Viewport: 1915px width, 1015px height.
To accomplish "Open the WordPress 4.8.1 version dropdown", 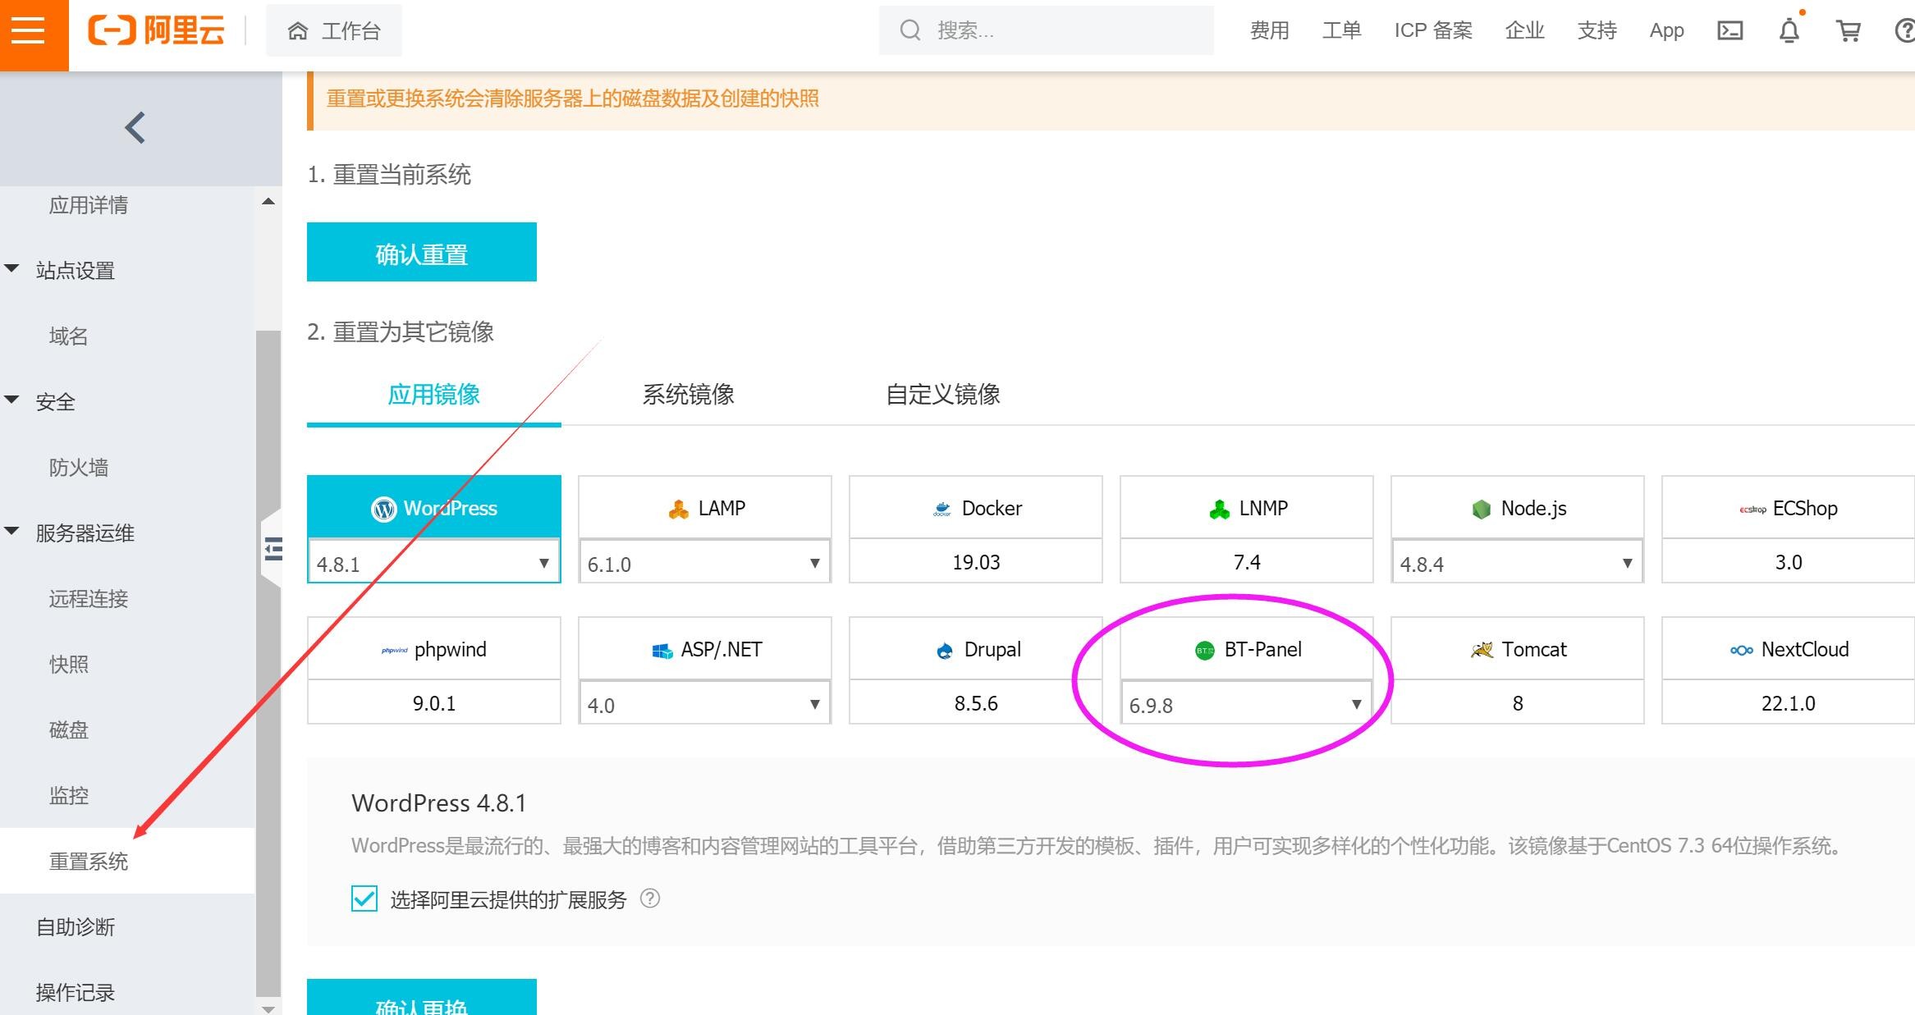I will click(x=433, y=563).
